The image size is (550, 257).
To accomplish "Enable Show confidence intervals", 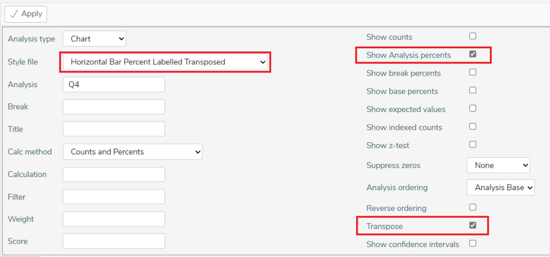I will [473, 244].
